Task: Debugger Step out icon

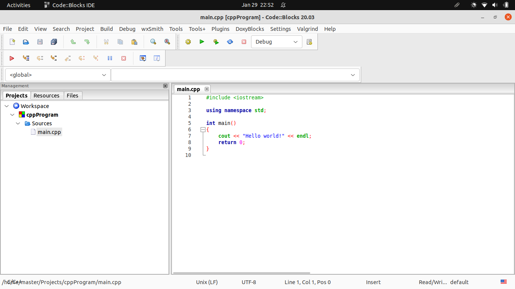Action: pyautogui.click(x=68, y=58)
